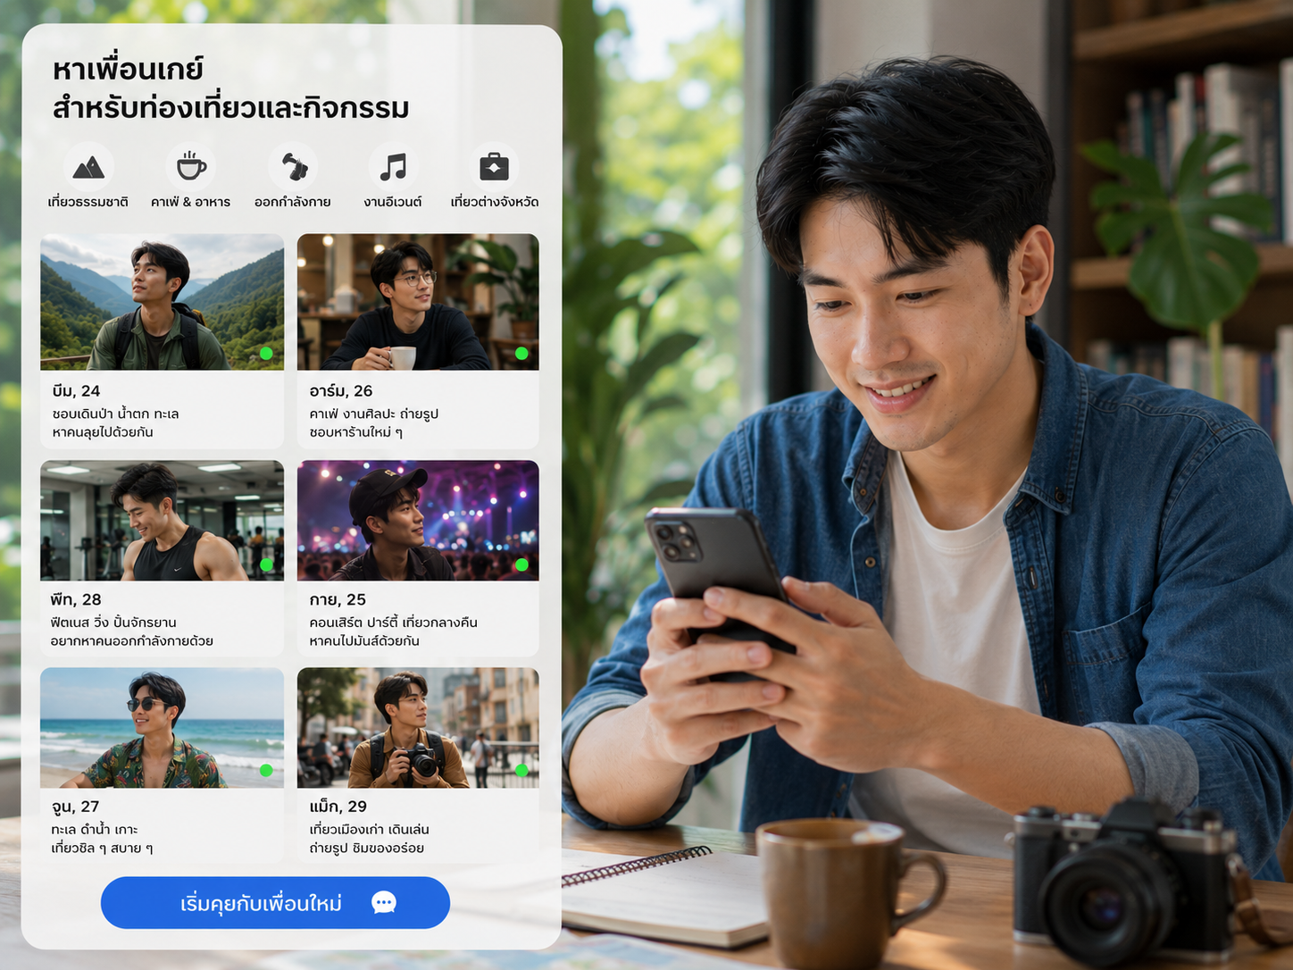Click the subheading สำหรับท่องเที่ยวและกิจกรรม

click(230, 108)
